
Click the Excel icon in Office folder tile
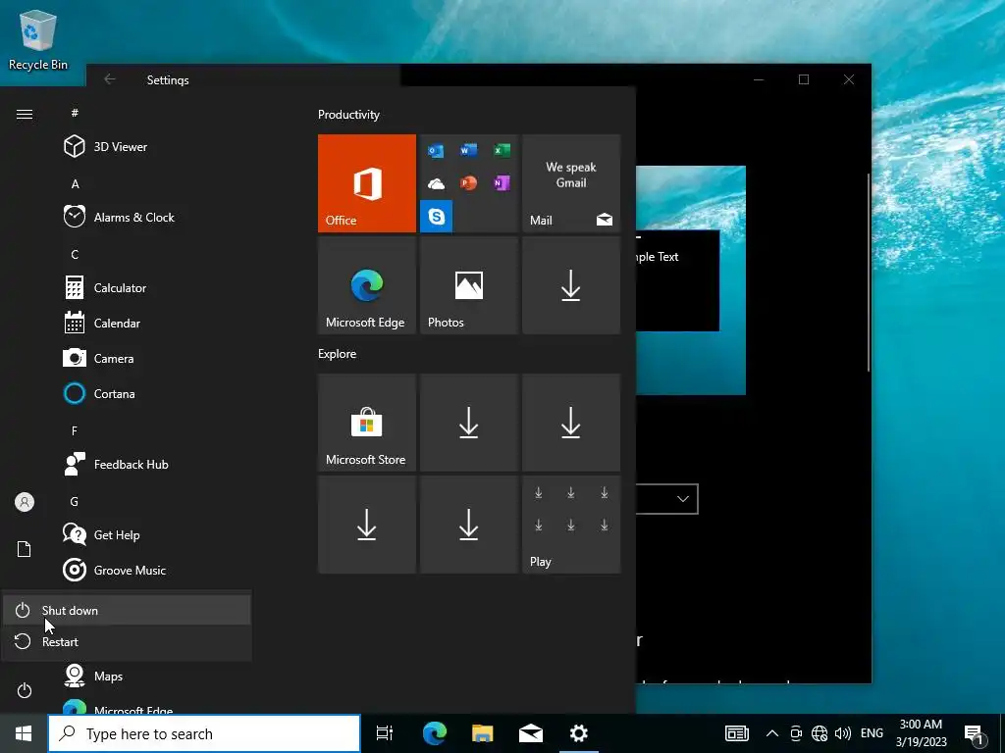tap(502, 150)
